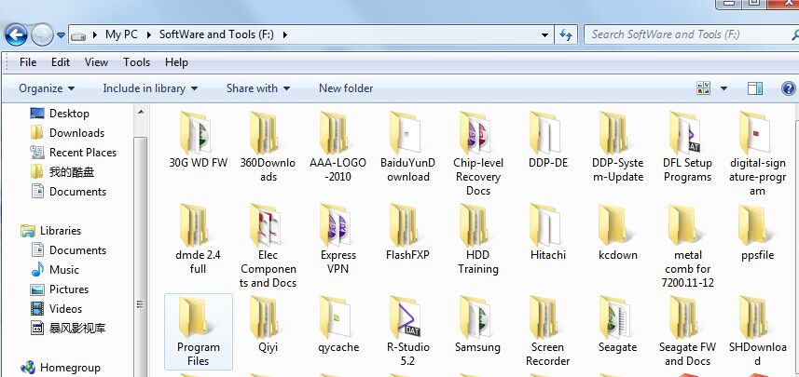Click the New folder button
799x377 pixels.
point(346,88)
